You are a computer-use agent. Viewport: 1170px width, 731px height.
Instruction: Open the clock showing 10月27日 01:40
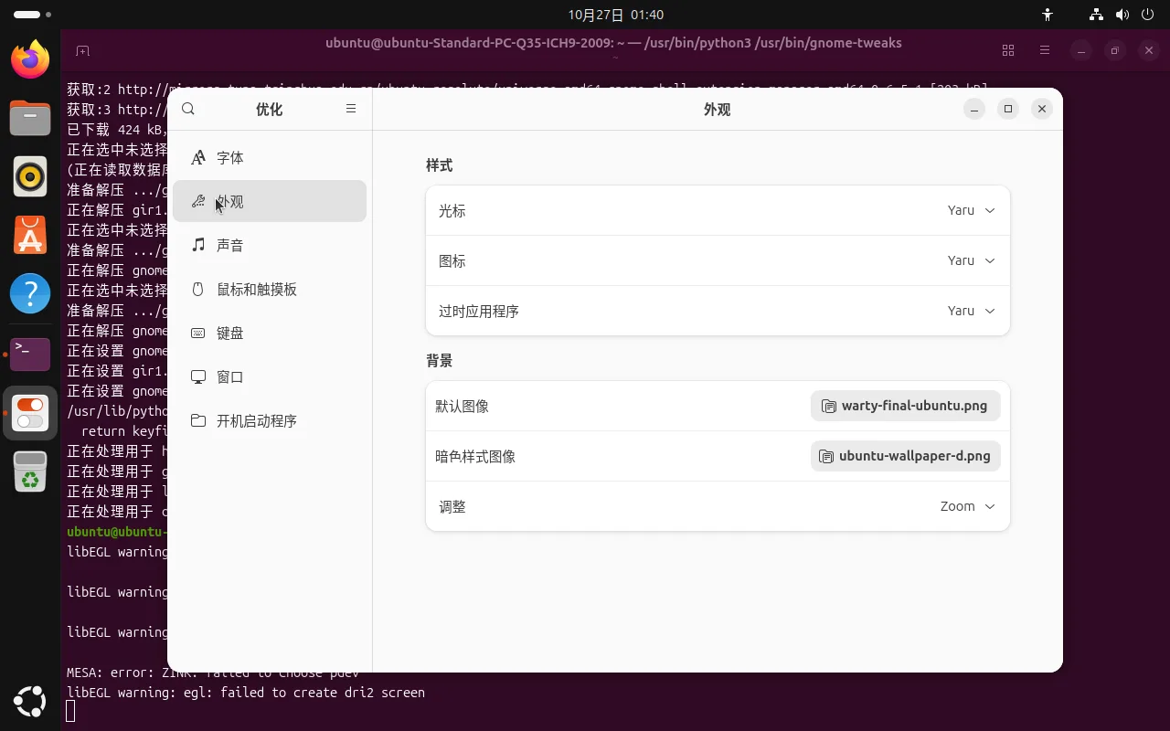click(x=615, y=15)
